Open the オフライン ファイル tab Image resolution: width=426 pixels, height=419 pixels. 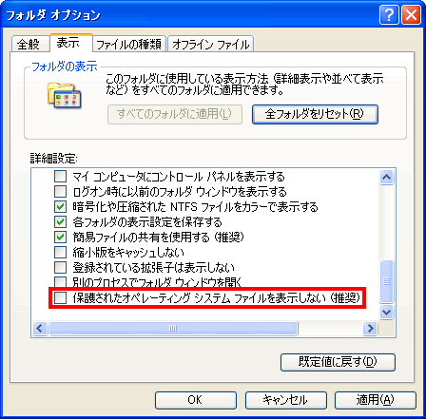(211, 44)
